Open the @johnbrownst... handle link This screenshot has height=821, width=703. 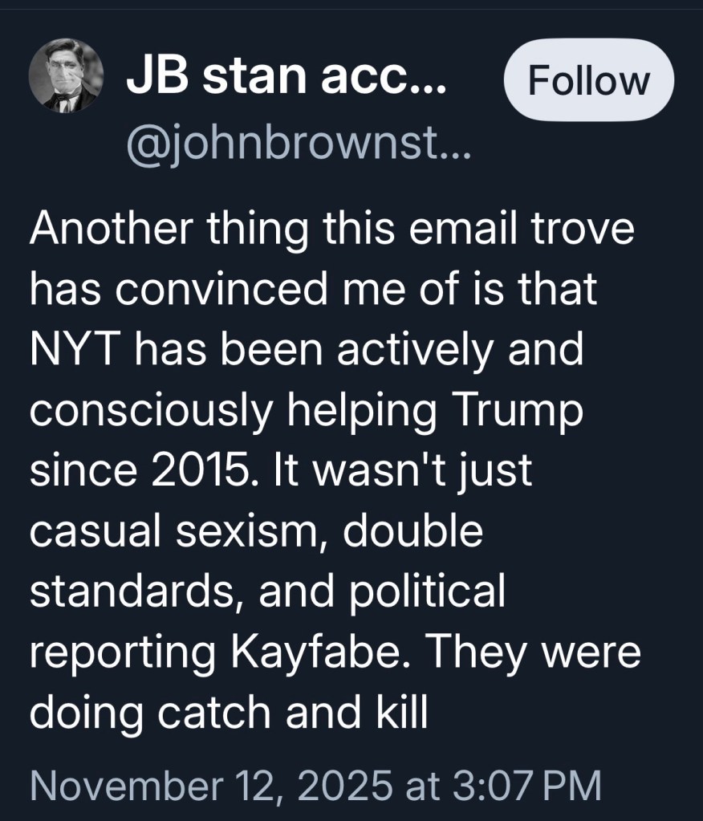click(299, 147)
